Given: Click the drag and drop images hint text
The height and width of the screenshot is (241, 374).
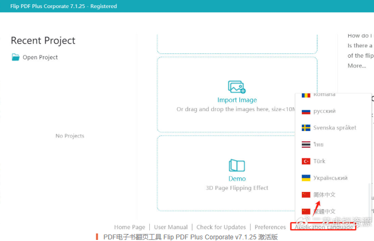Looking at the screenshot, I should (x=236, y=109).
